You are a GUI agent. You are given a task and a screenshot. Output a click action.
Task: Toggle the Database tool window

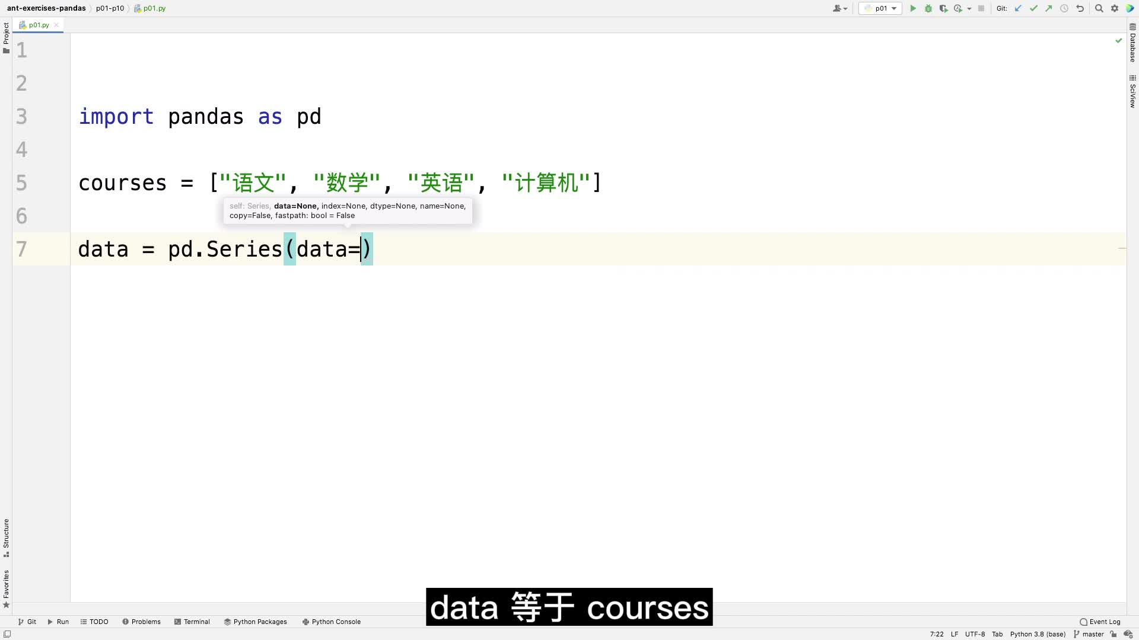coord(1132,43)
